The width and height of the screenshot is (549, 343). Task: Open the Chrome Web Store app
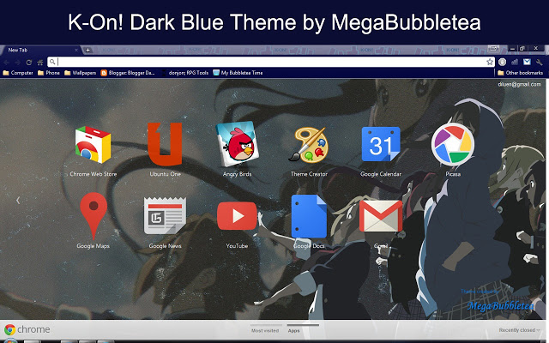[x=93, y=145]
